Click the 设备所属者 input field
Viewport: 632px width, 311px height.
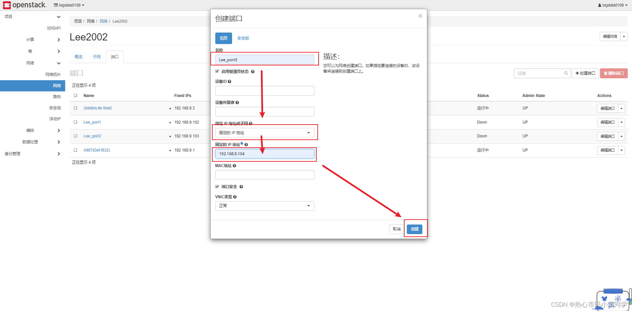[265, 112]
